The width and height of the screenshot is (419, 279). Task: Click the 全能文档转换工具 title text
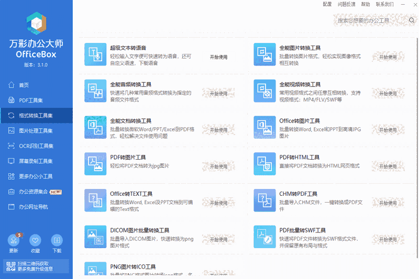click(130, 121)
